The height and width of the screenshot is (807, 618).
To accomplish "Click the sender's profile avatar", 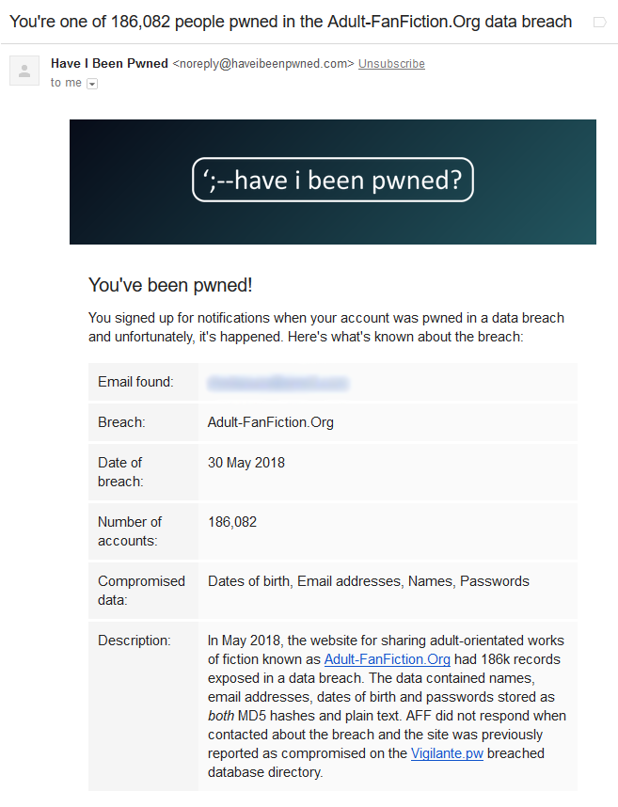I will [x=24, y=71].
